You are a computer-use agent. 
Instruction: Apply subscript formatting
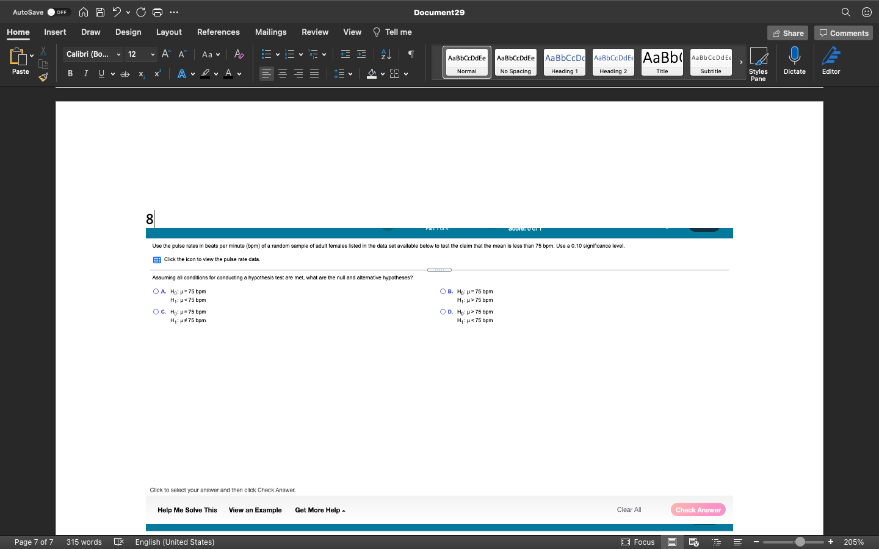[141, 74]
